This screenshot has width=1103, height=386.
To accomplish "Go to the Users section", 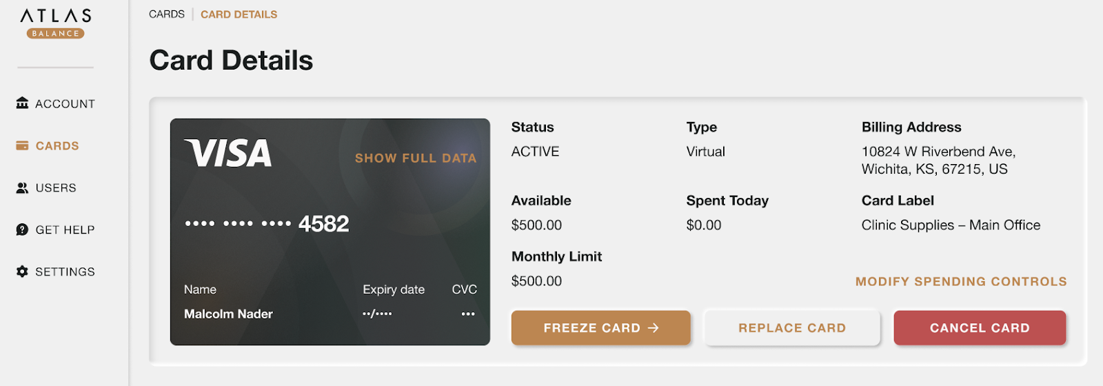I will pos(56,188).
